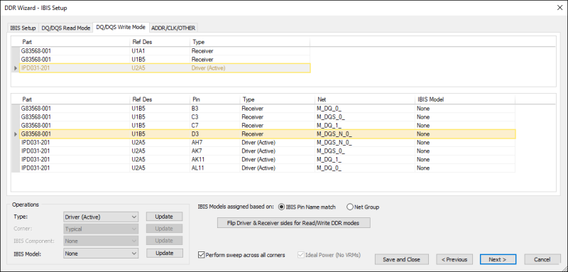Viewport: 568px width, 272px height.
Task: Click M_DQ_1_ net cell for pin AK11
Action: 365,159
